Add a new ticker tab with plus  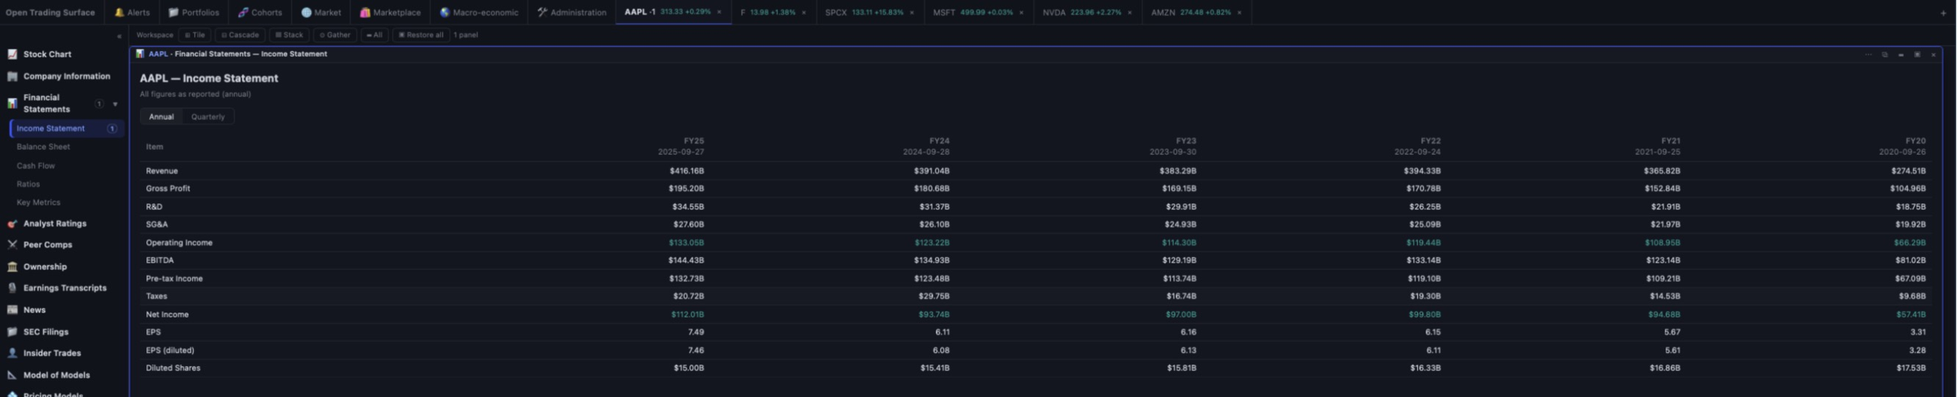pos(1943,13)
